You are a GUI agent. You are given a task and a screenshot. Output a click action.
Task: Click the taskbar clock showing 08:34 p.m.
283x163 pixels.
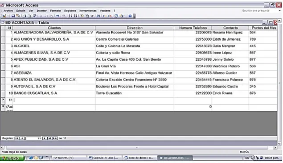[272, 158]
